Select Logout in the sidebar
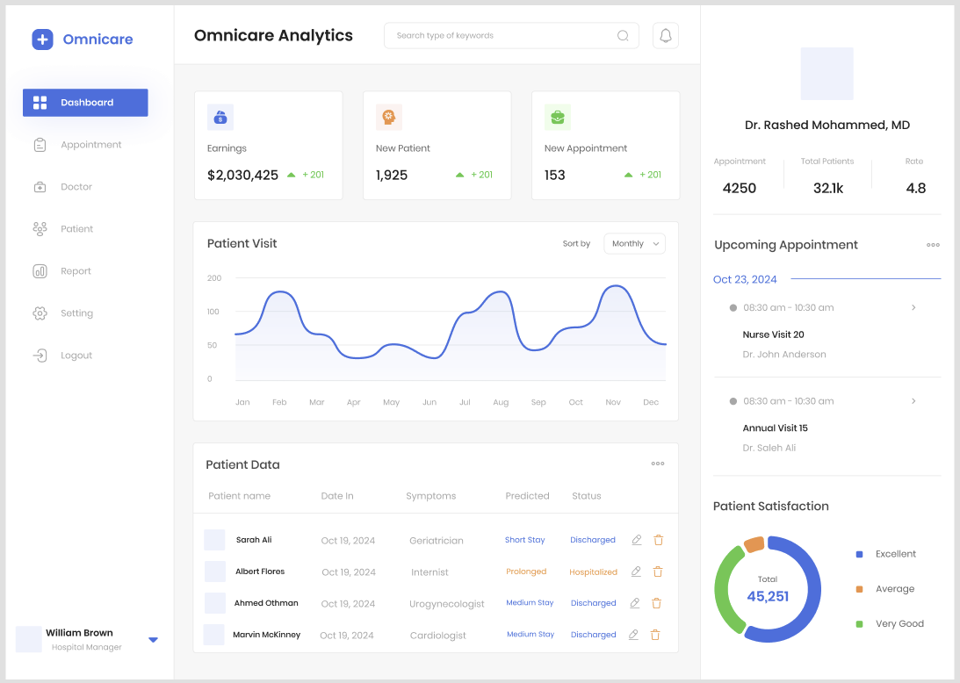Screen dimensions: 960x683 click(x=76, y=356)
